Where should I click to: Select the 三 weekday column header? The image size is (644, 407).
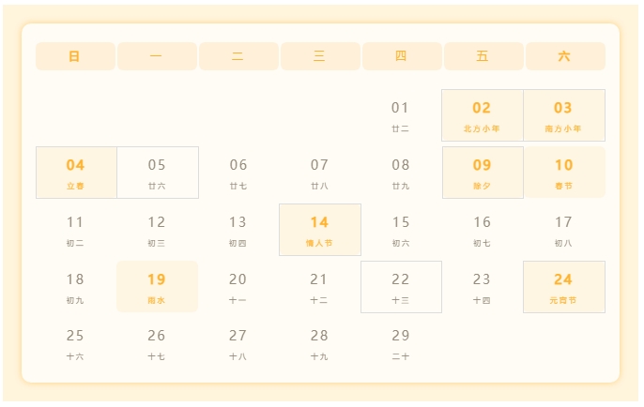[x=319, y=56]
